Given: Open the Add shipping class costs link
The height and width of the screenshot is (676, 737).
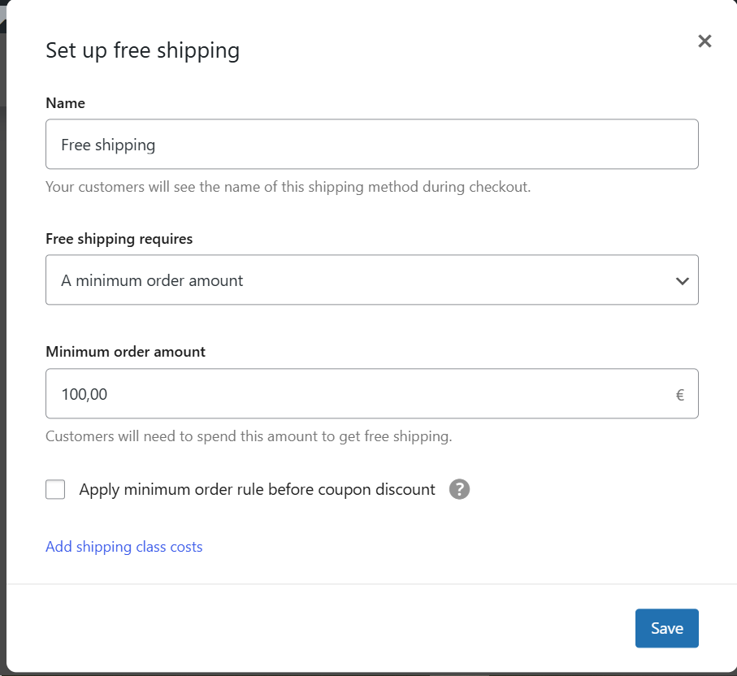Looking at the screenshot, I should click(x=124, y=547).
